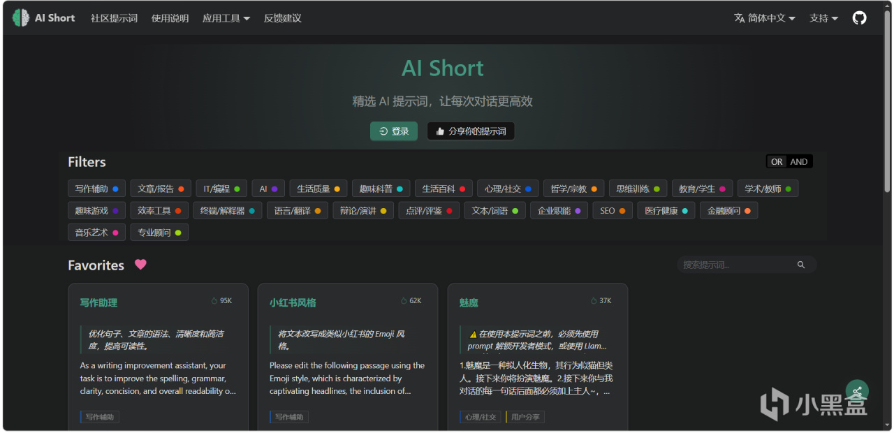Enable the 文本/词语 filter

pos(494,210)
